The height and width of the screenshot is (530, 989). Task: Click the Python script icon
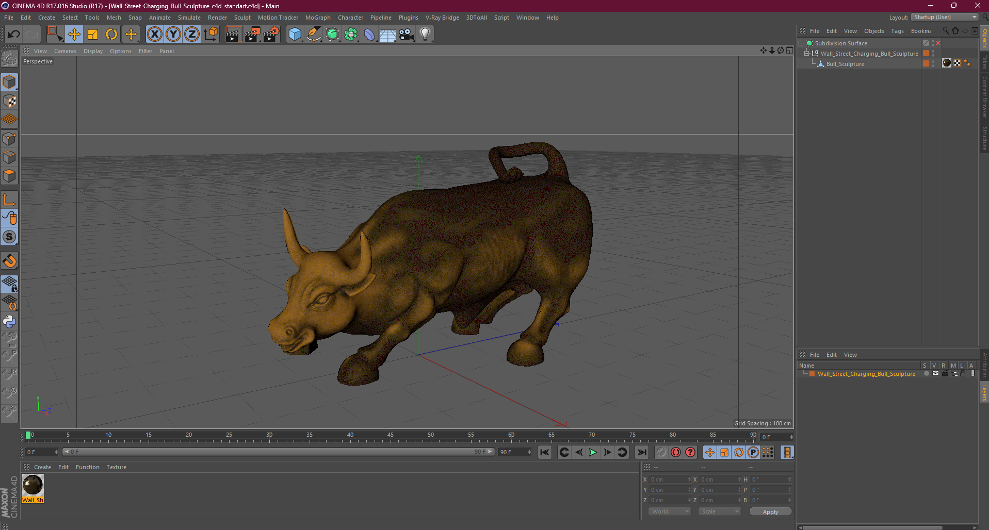coord(9,321)
